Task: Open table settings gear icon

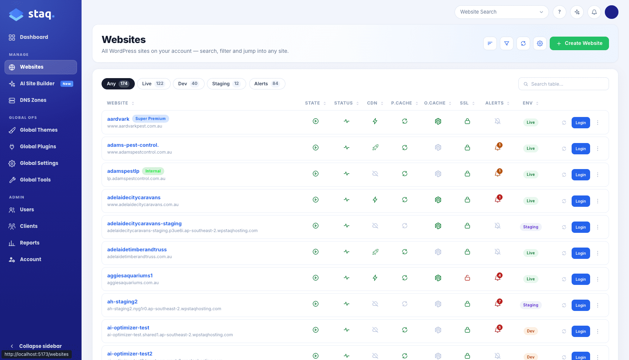Action: 540,43
